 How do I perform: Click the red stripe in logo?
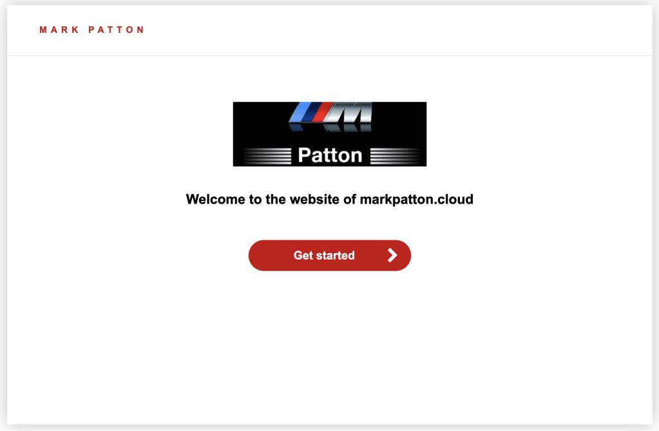(x=320, y=113)
